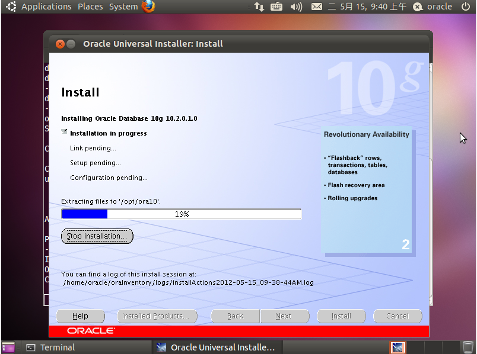The height and width of the screenshot is (354, 477).
Task: Click the 'Revolutionary Availability' panel title
Action: coord(366,134)
